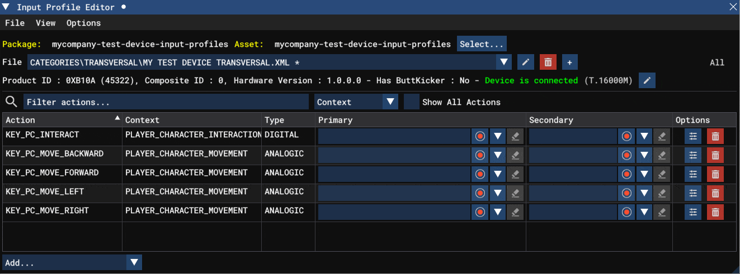Record secondary input for KEY_PC_MOVE_RIGHT

point(626,212)
